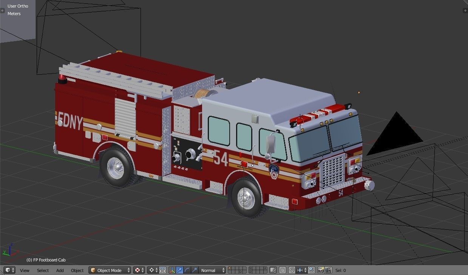Image resolution: width=468 pixels, height=275 pixels.
Task: Click the 'Meters' unit label
Action: (x=14, y=14)
